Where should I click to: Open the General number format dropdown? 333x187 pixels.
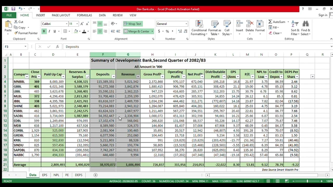[x=186, y=24]
